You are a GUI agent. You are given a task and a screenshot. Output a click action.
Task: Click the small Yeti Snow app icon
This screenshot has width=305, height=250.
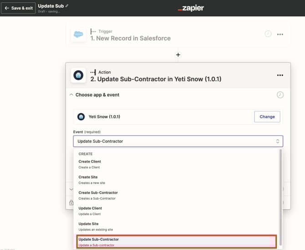(x=81, y=117)
